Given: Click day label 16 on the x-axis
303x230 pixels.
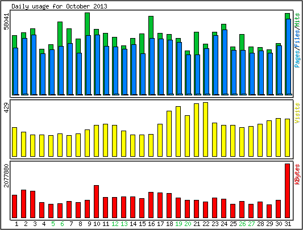Looking at the screenshot, I should click(151, 224).
